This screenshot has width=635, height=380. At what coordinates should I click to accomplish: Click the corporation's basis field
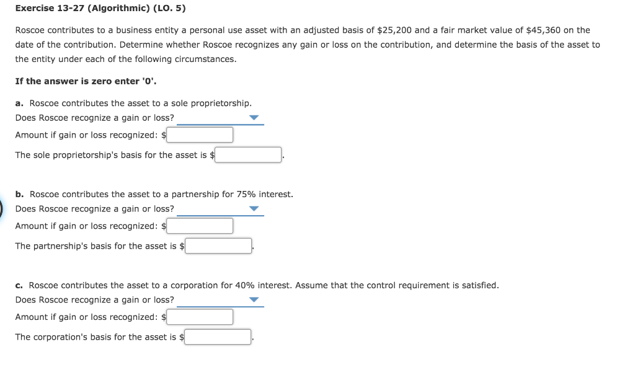point(218,337)
